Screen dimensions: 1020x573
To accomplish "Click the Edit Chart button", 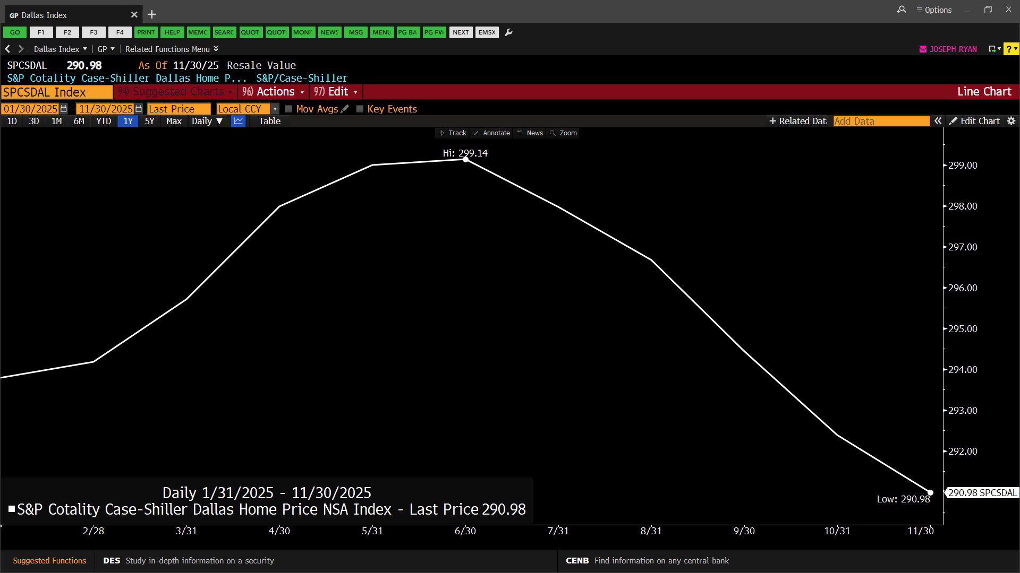I will coord(974,121).
